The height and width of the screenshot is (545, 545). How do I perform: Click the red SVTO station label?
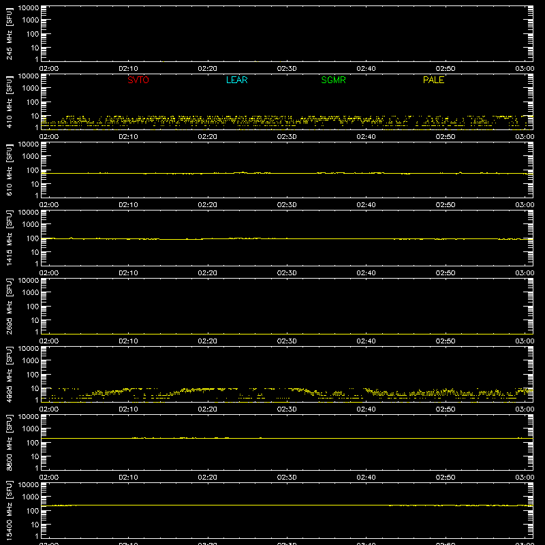click(138, 80)
